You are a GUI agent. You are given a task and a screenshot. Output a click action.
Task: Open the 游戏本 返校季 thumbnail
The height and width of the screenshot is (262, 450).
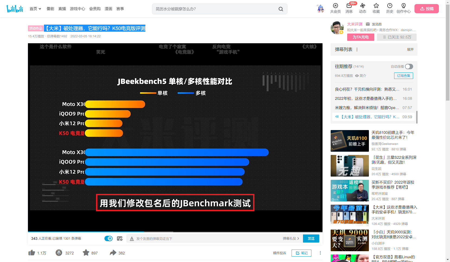pyautogui.click(x=350, y=191)
